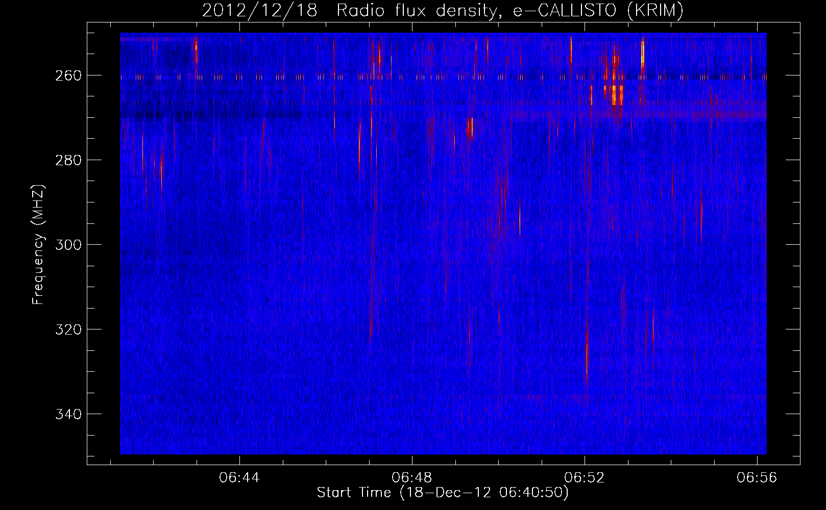Click the 340 frequency tick label
The width and height of the screenshot is (826, 510).
point(67,414)
